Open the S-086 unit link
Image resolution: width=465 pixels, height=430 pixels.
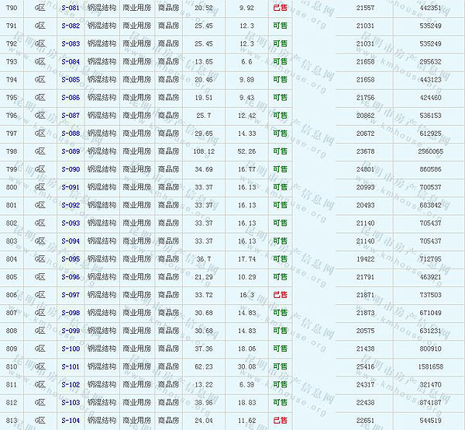point(70,98)
